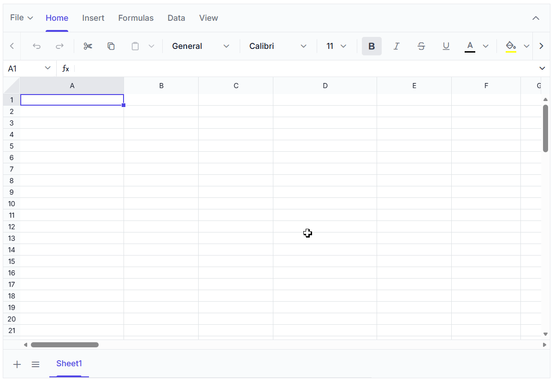The width and height of the screenshot is (555, 381).
Task: Open the General number format dropdown
Action: point(201,46)
